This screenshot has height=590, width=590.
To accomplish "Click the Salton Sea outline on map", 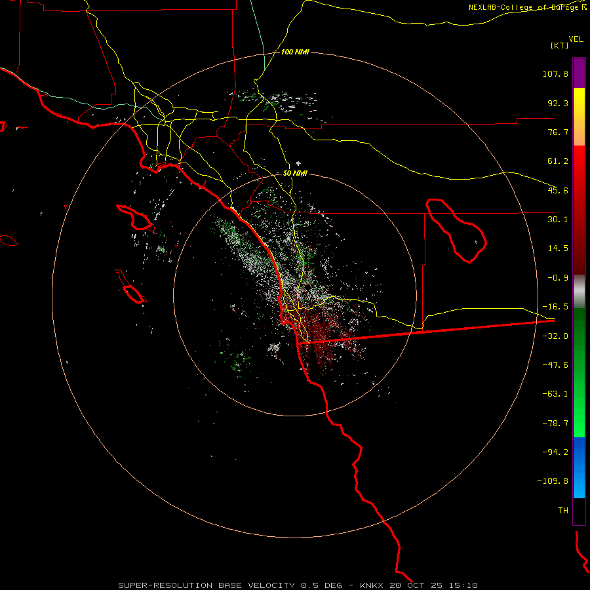I will coord(456,231).
